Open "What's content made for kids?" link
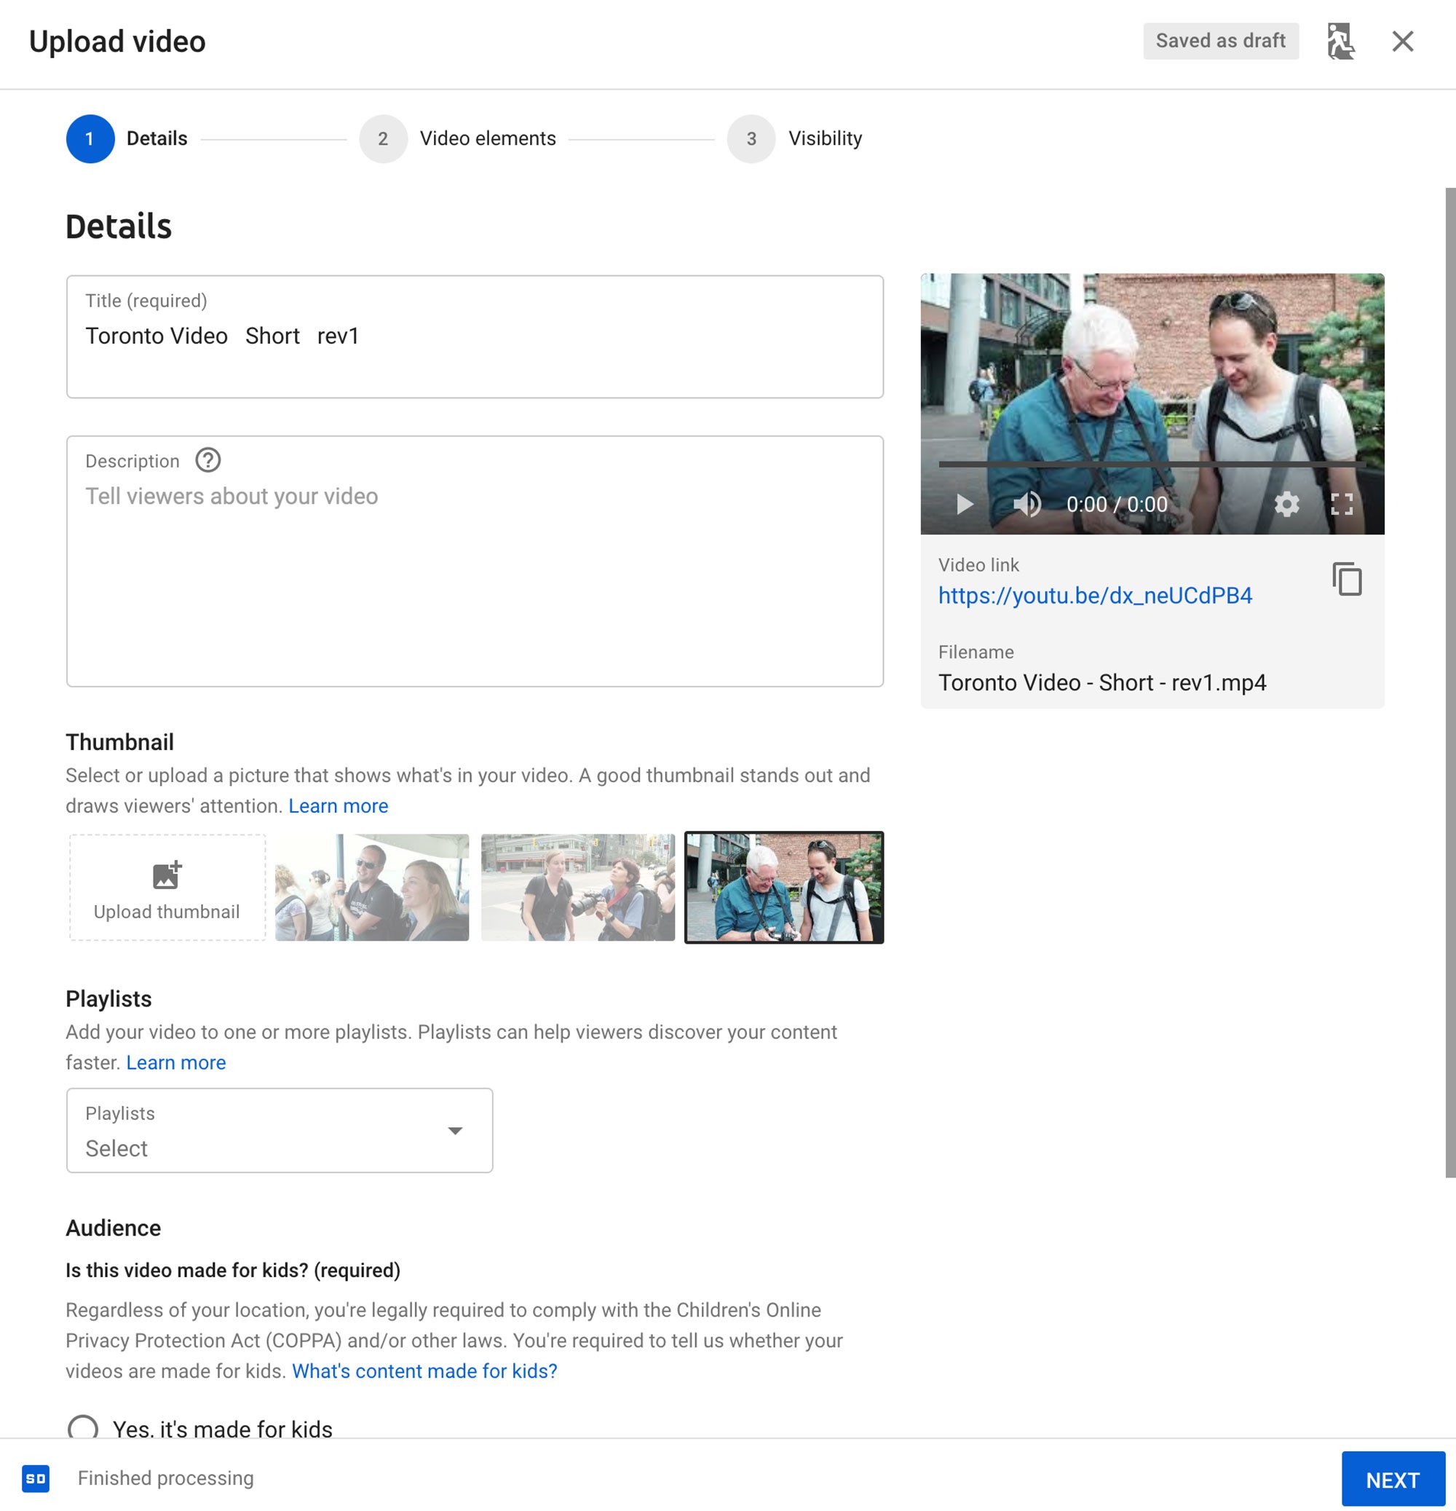The width and height of the screenshot is (1456, 1511). pyautogui.click(x=424, y=1370)
